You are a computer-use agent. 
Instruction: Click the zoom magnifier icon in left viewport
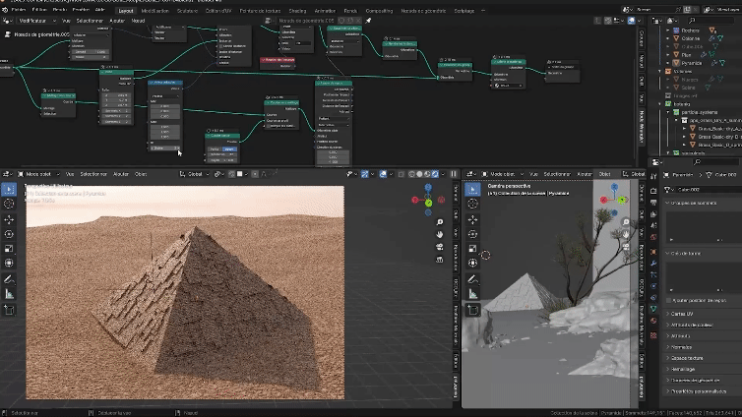(x=441, y=221)
